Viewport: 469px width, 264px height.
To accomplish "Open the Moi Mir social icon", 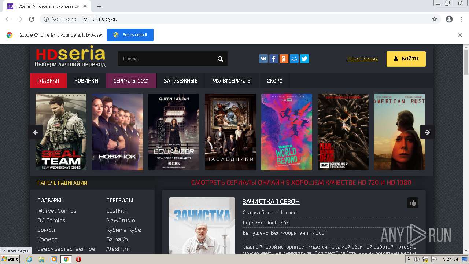I will point(294,59).
